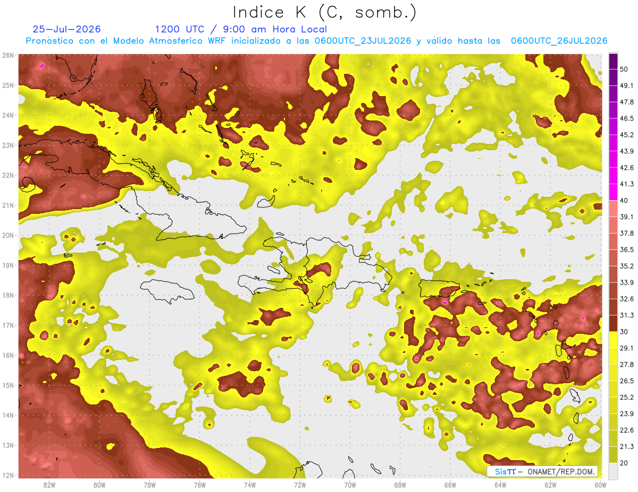
Task: Click the dark purple legend swatch above 49.1
Action: tap(613, 77)
